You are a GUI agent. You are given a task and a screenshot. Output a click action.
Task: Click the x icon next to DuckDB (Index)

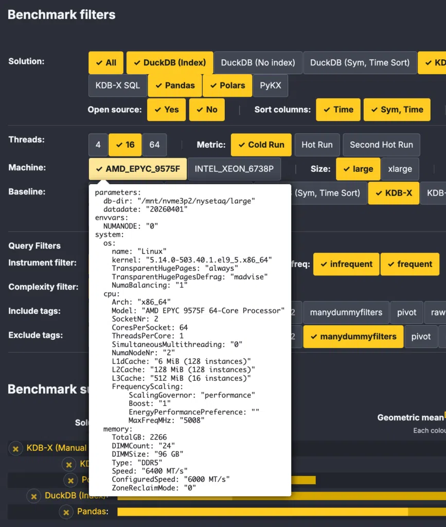tap(33, 496)
